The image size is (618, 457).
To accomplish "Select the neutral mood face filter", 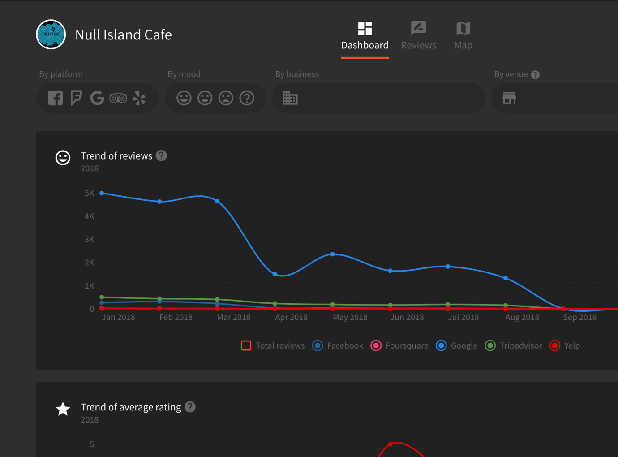I will coord(205,98).
